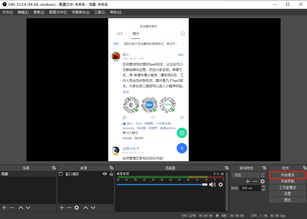The image size is (307, 219).
Task: Click 鸣人 username in preview post
Action: 126,55
